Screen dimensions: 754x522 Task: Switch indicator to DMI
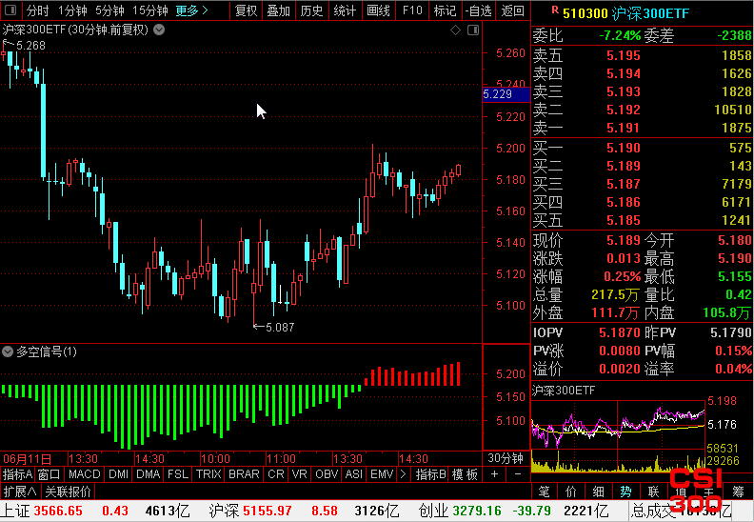point(118,474)
